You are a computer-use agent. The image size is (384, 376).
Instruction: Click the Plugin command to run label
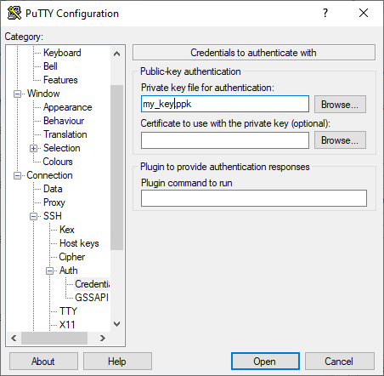click(187, 183)
